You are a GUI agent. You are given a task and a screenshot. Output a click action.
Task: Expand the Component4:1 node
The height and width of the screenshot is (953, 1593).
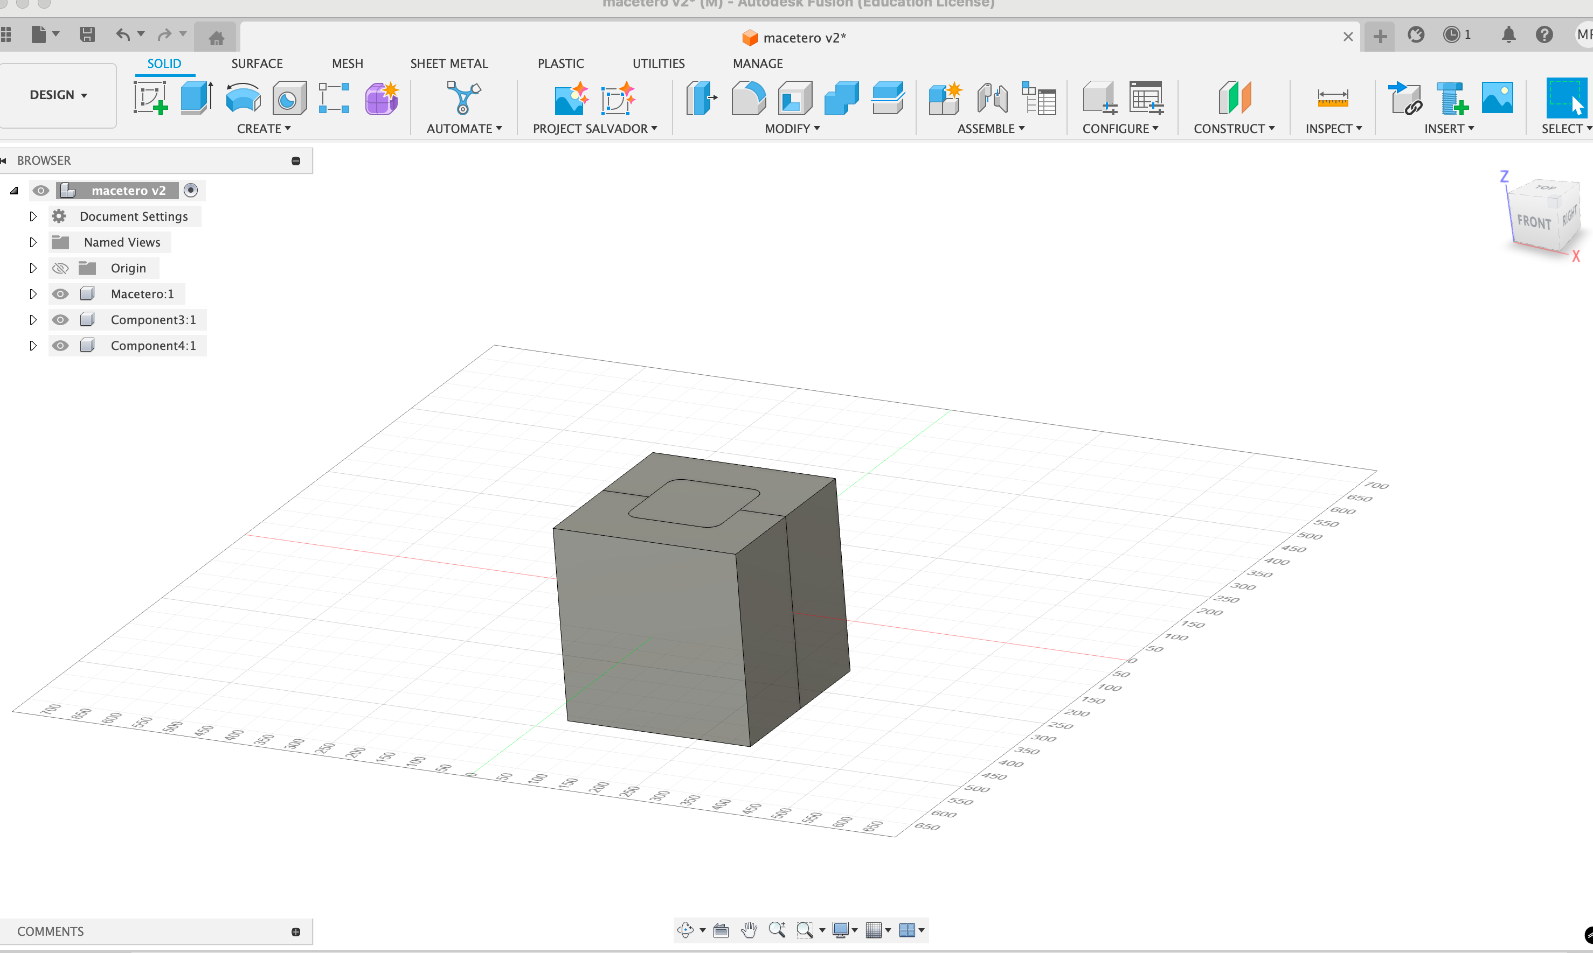pyautogui.click(x=33, y=346)
